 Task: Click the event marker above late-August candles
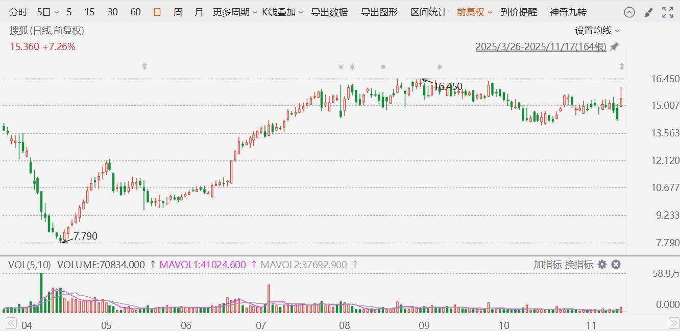click(x=383, y=66)
